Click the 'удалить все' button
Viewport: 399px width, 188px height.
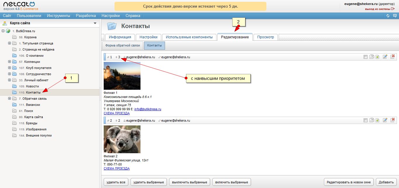(x=116, y=182)
